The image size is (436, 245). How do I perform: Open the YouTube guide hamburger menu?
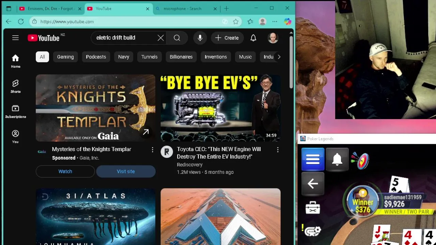[15, 38]
